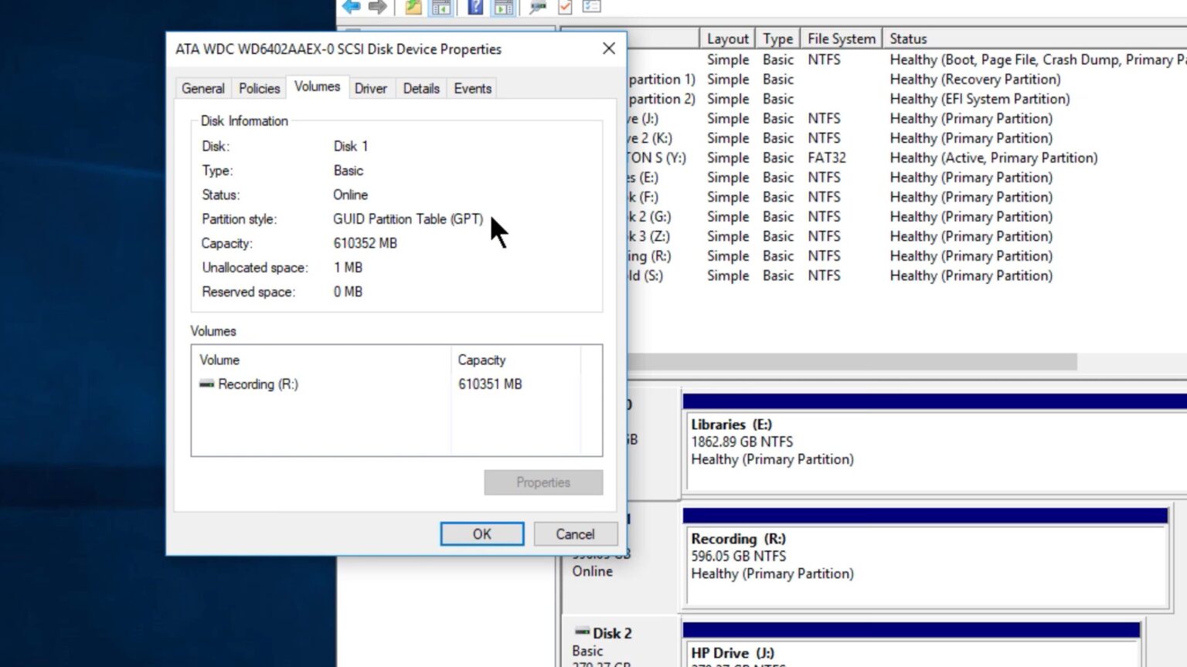Select the (R:) volume row in list
Viewport: 1187px width, 667px height.
click(907, 256)
